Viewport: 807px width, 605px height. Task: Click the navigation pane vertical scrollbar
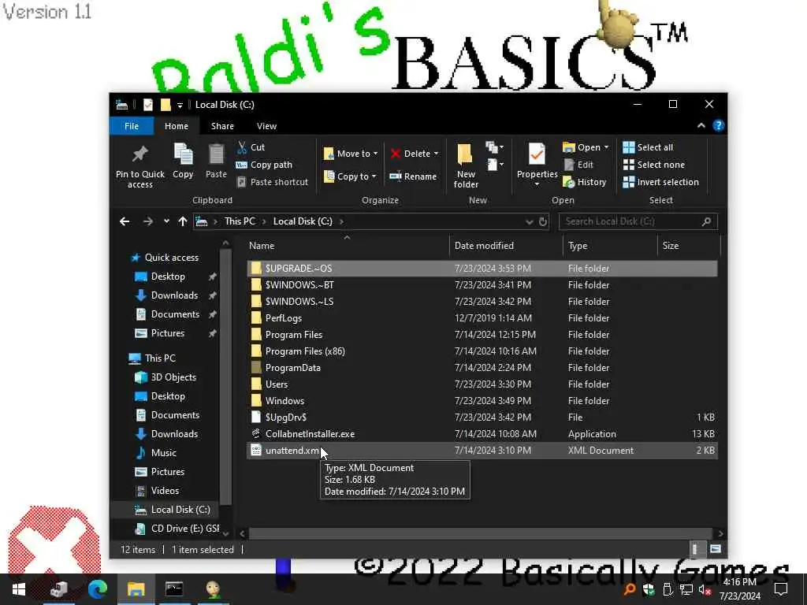pyautogui.click(x=225, y=376)
